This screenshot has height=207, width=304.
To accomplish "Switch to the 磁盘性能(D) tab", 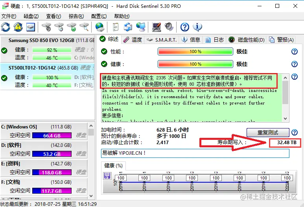I will [x=246, y=40].
